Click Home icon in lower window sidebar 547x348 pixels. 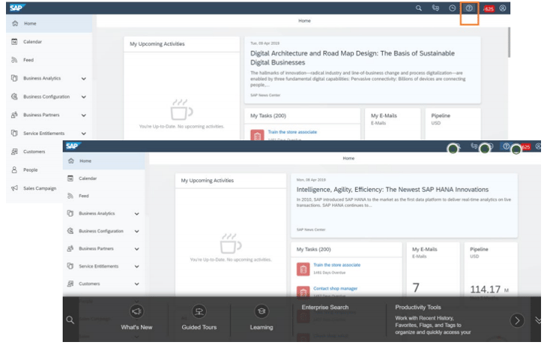point(71,160)
